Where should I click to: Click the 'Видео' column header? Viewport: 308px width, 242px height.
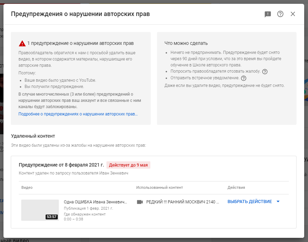pyautogui.click(x=27, y=188)
